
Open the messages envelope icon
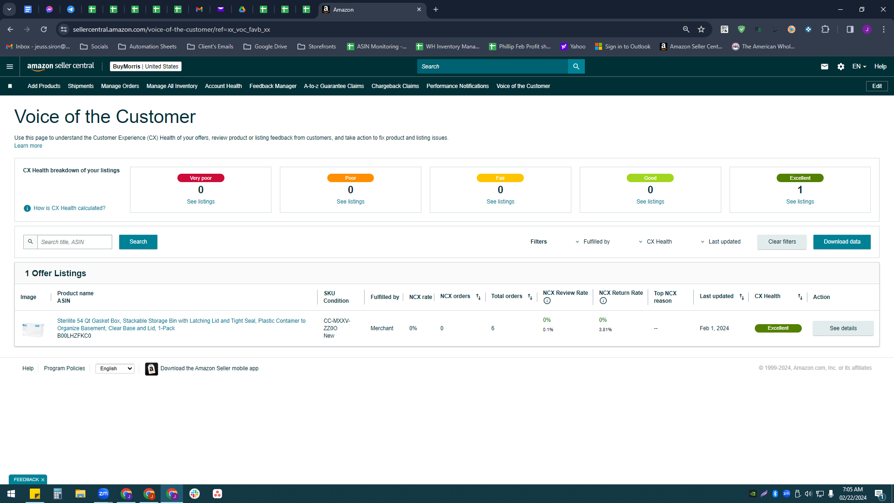[824, 67]
